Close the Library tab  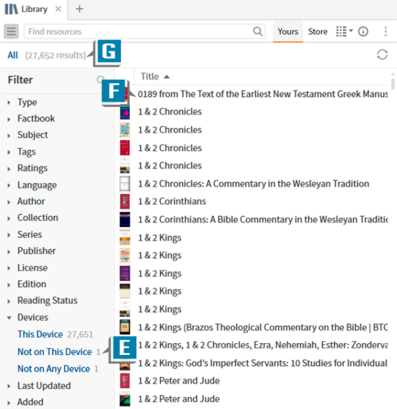(58, 9)
